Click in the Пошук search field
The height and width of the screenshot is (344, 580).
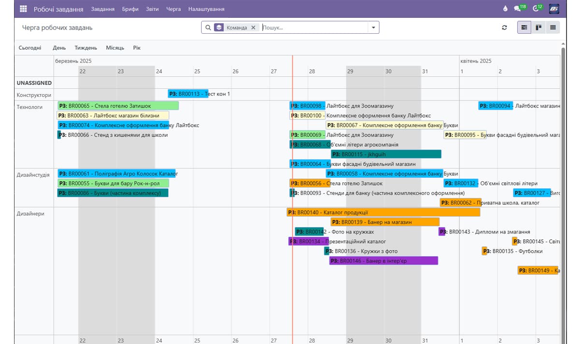pos(314,28)
